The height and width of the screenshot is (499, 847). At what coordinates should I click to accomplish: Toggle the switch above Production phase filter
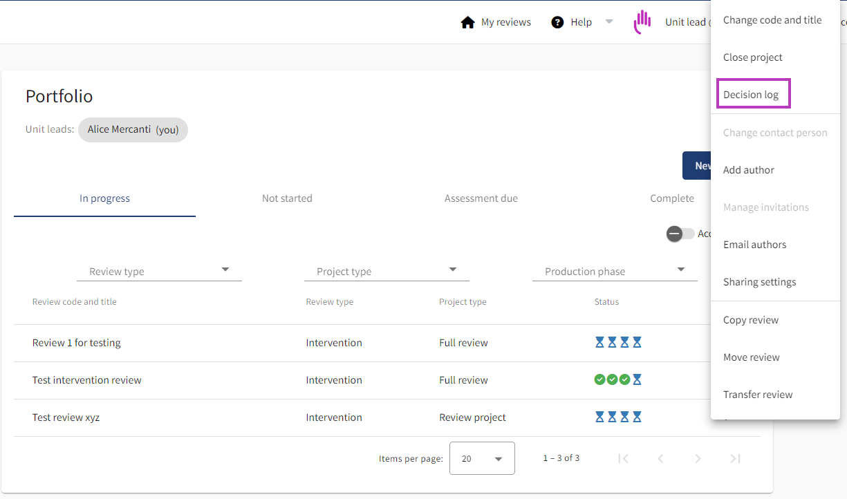click(x=680, y=234)
